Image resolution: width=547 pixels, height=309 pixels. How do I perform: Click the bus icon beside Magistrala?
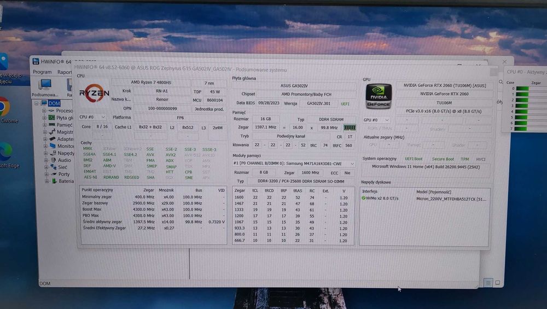pyautogui.click(x=53, y=131)
